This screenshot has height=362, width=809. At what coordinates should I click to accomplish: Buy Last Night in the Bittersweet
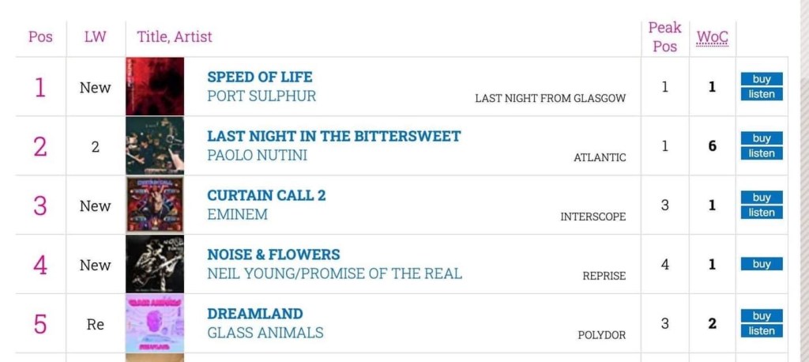click(762, 138)
